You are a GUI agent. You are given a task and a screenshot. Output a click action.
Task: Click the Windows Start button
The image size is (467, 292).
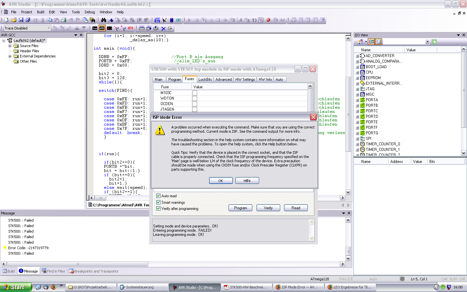point(16,287)
